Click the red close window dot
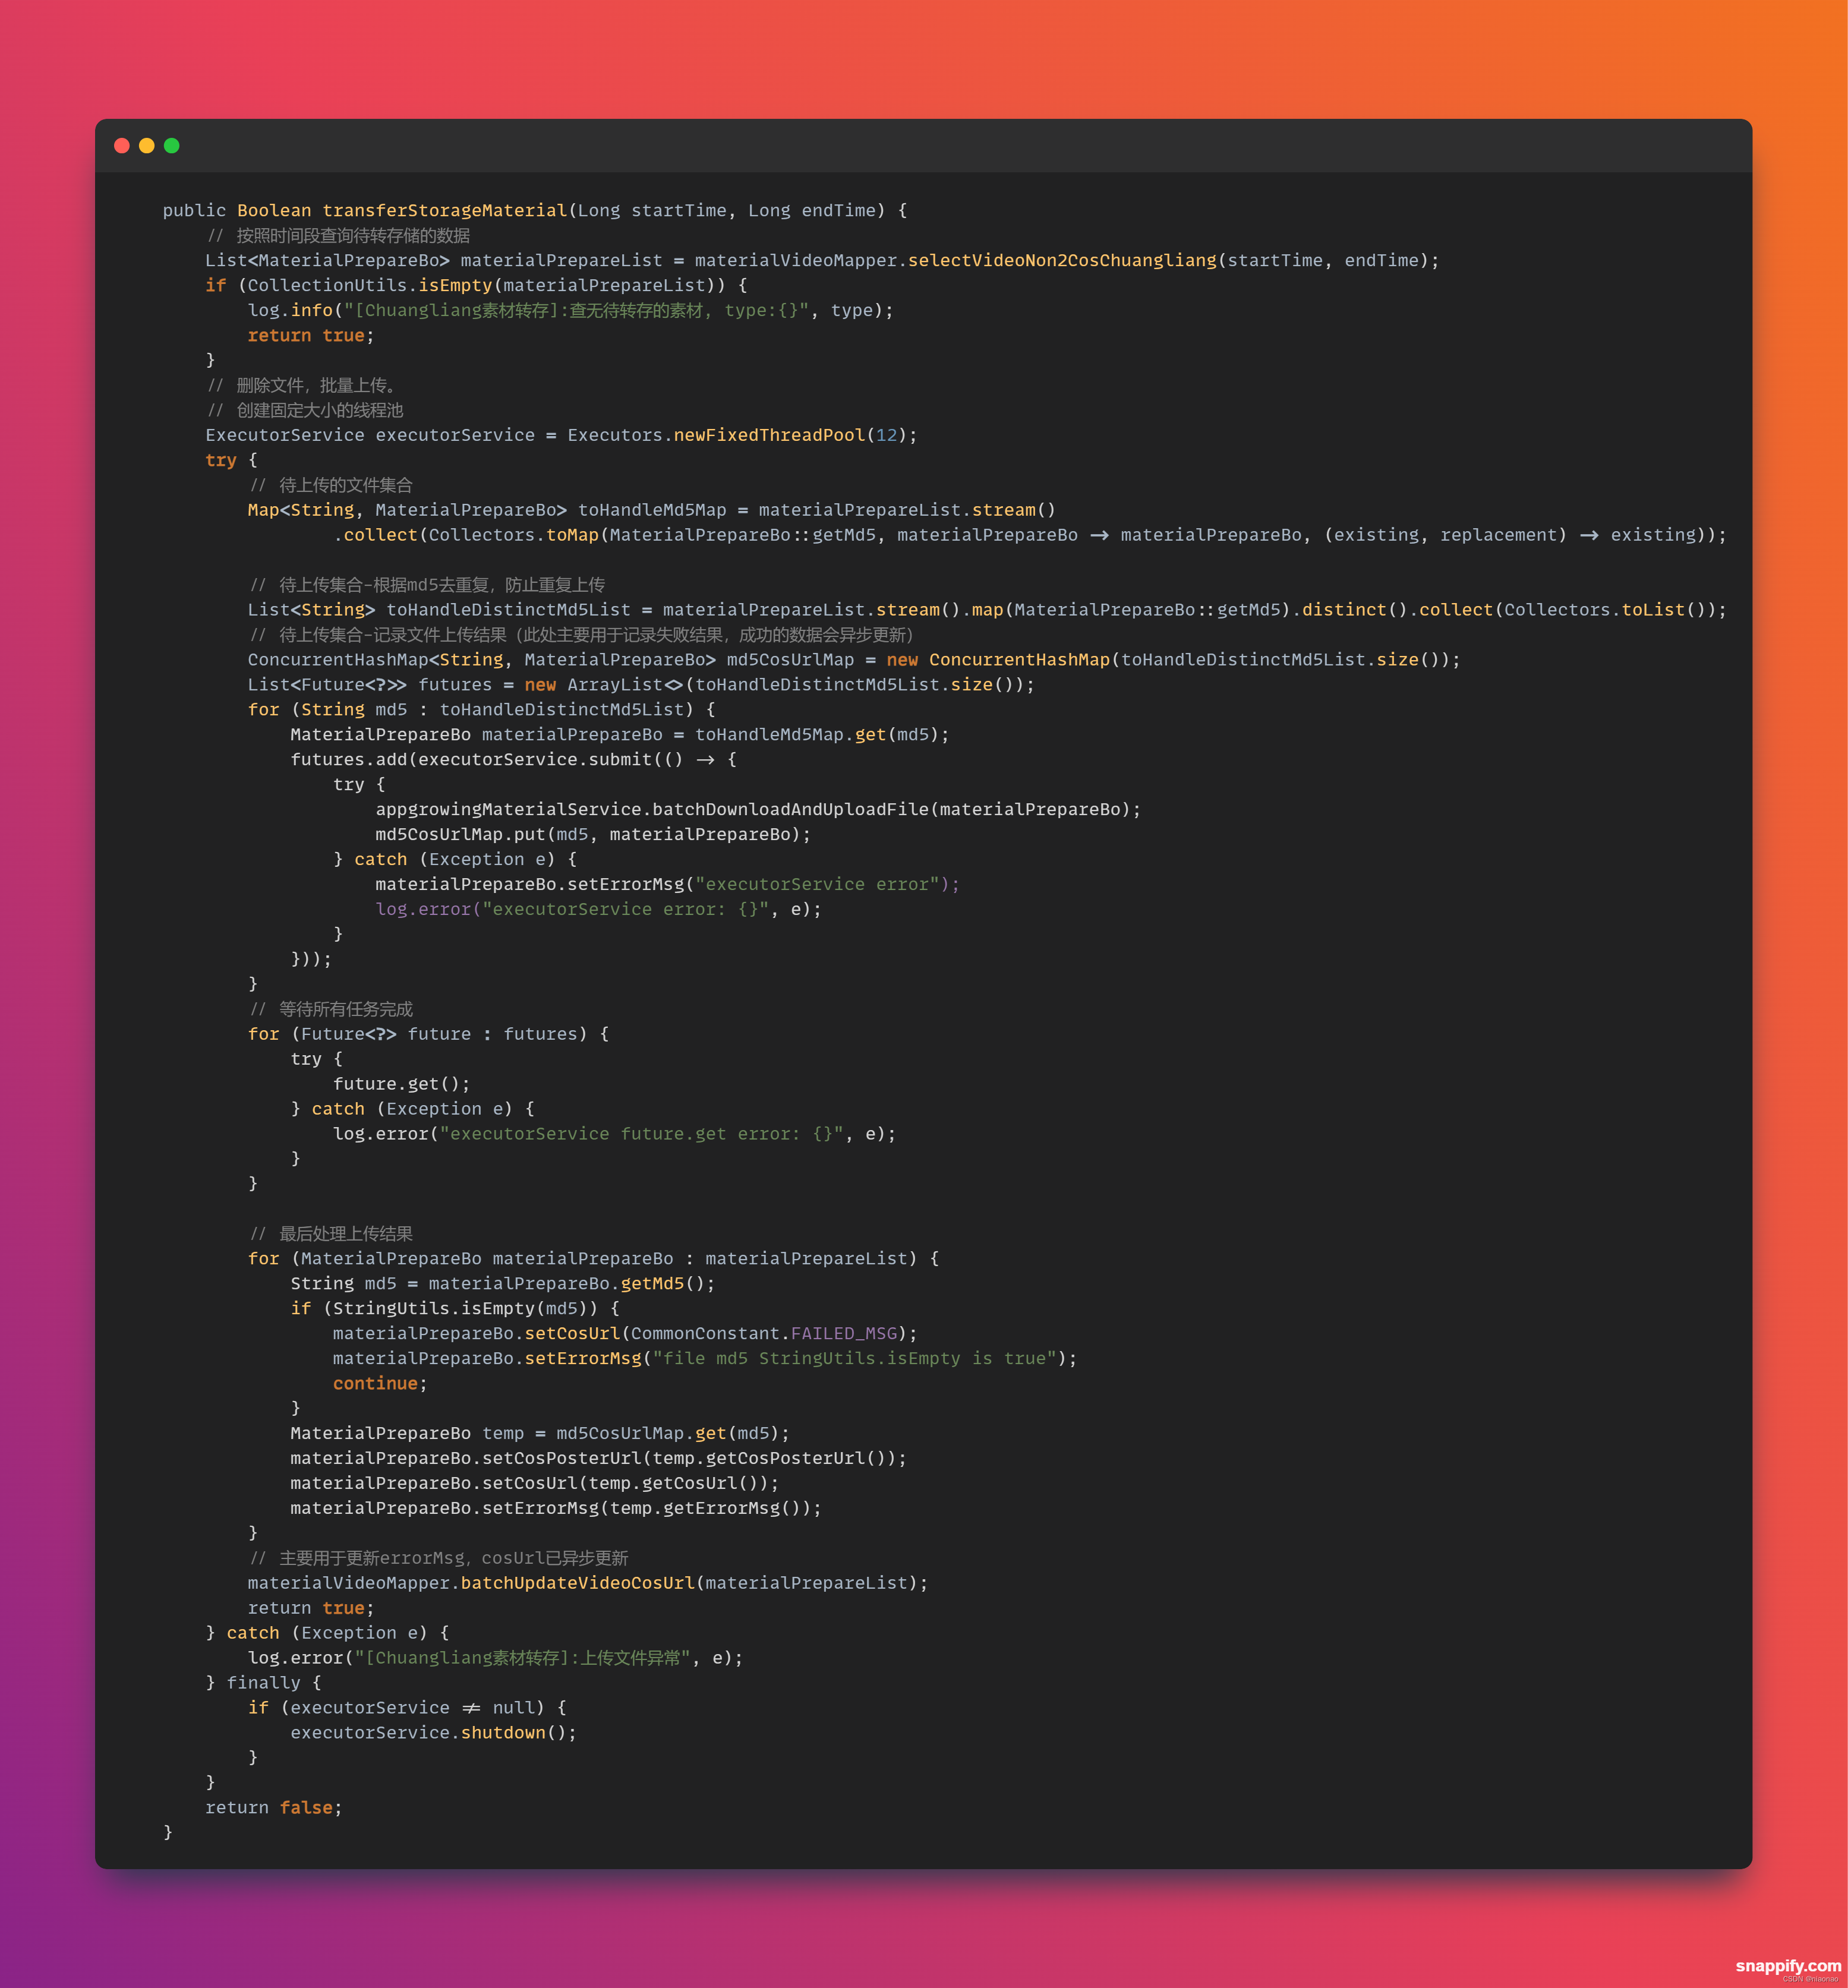 pos(122,146)
